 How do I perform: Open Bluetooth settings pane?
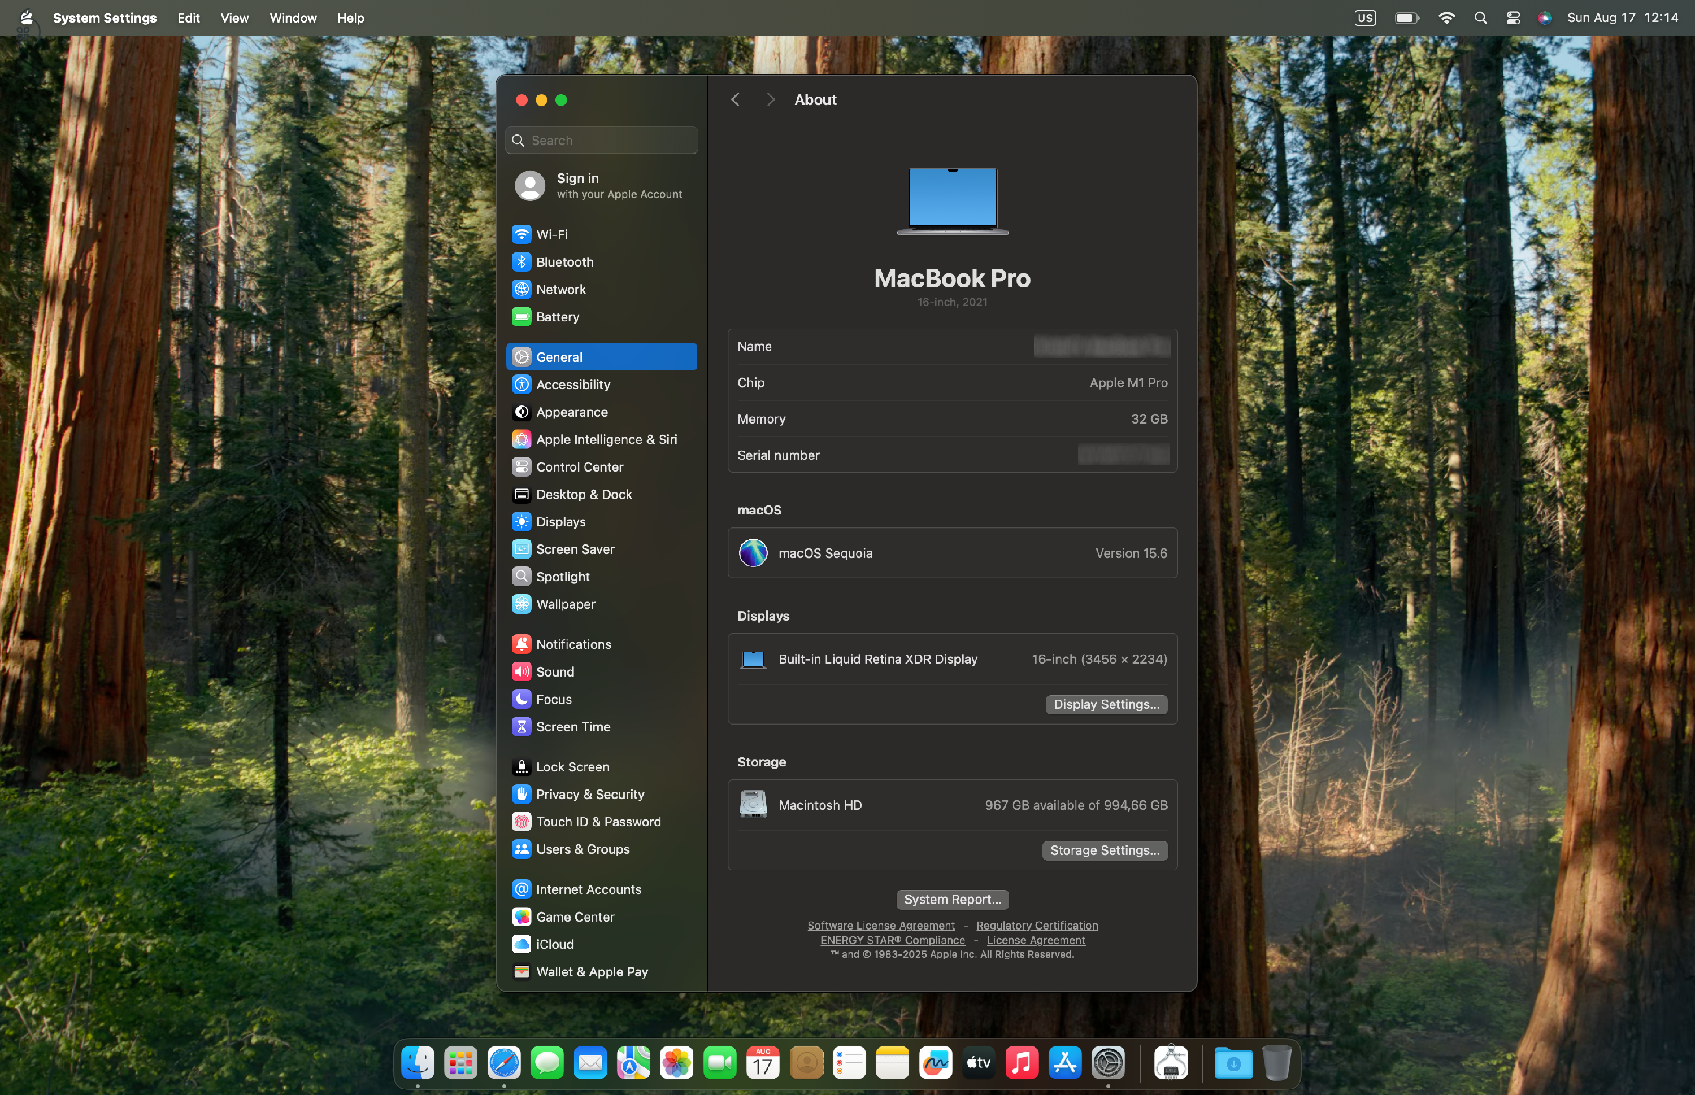click(601, 261)
